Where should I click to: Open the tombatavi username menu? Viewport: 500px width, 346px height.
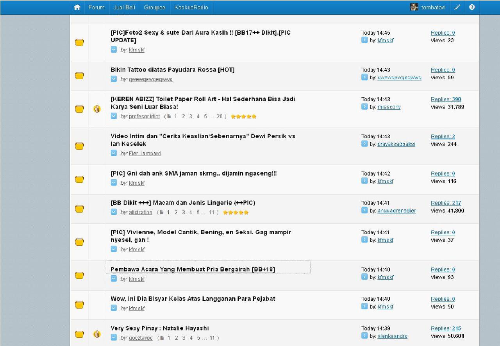[433, 7]
